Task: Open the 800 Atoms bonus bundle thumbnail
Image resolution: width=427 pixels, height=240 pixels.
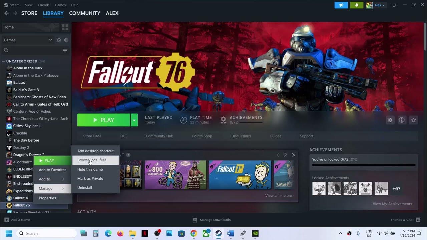Action: 175,175
